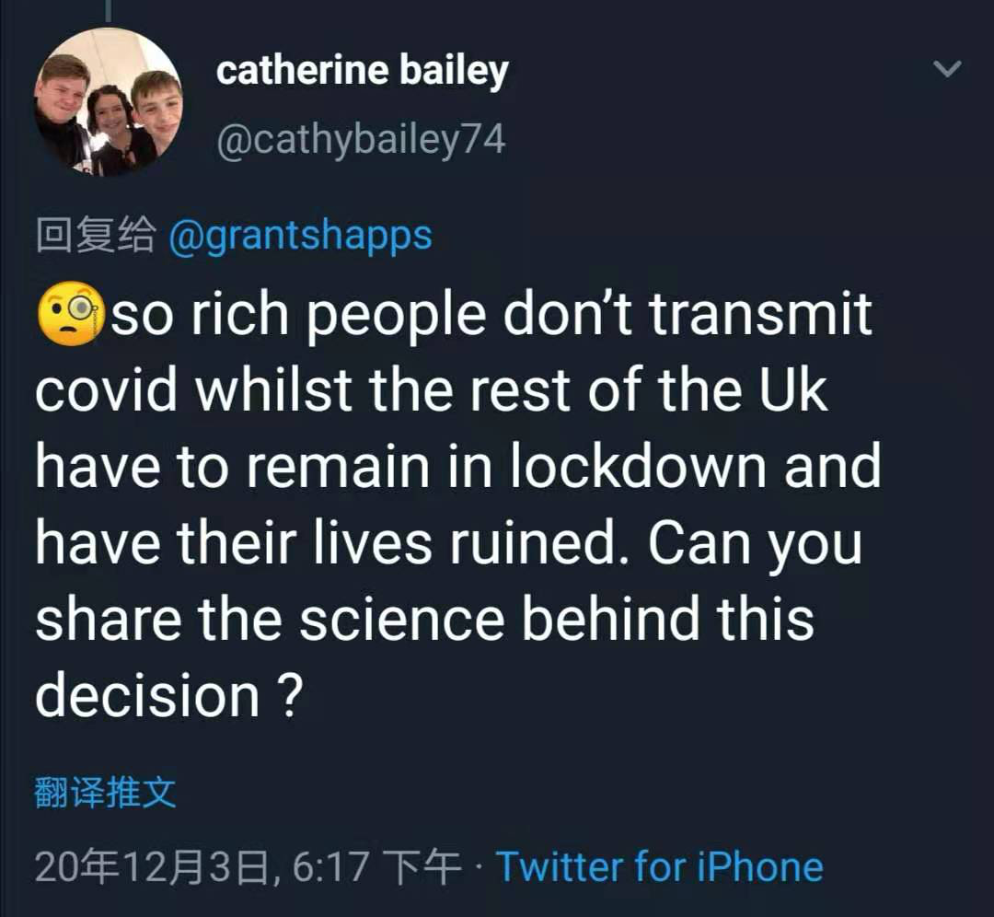
Task: Click the word "lockdown" in the tweet
Action: (x=638, y=467)
